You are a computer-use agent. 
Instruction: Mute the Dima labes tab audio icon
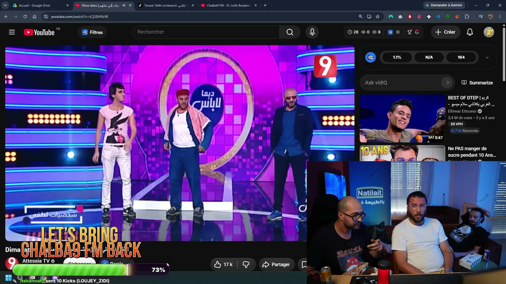pyautogui.click(x=124, y=6)
